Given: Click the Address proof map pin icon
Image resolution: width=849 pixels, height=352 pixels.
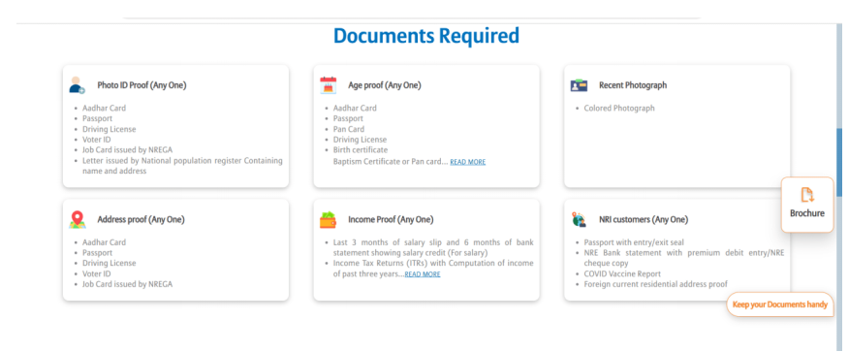Looking at the screenshot, I should [77, 219].
